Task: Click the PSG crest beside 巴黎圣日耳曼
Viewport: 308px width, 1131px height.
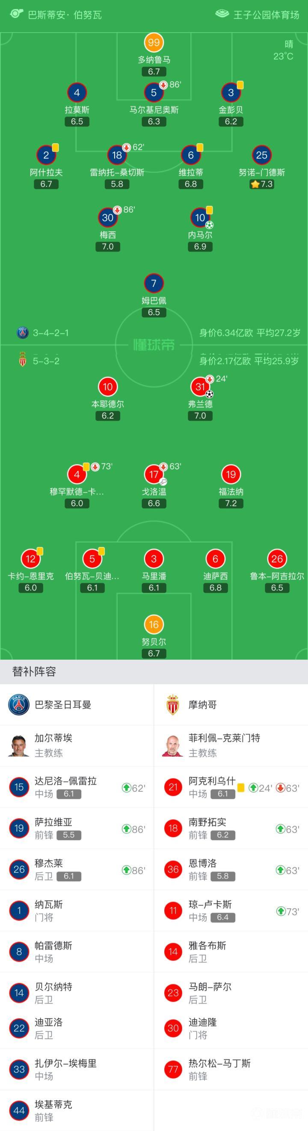Action: pos(19,705)
